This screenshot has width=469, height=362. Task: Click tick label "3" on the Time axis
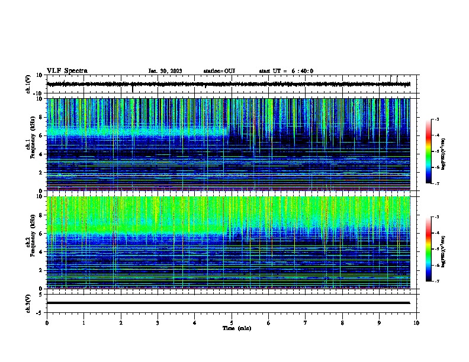[158, 323]
